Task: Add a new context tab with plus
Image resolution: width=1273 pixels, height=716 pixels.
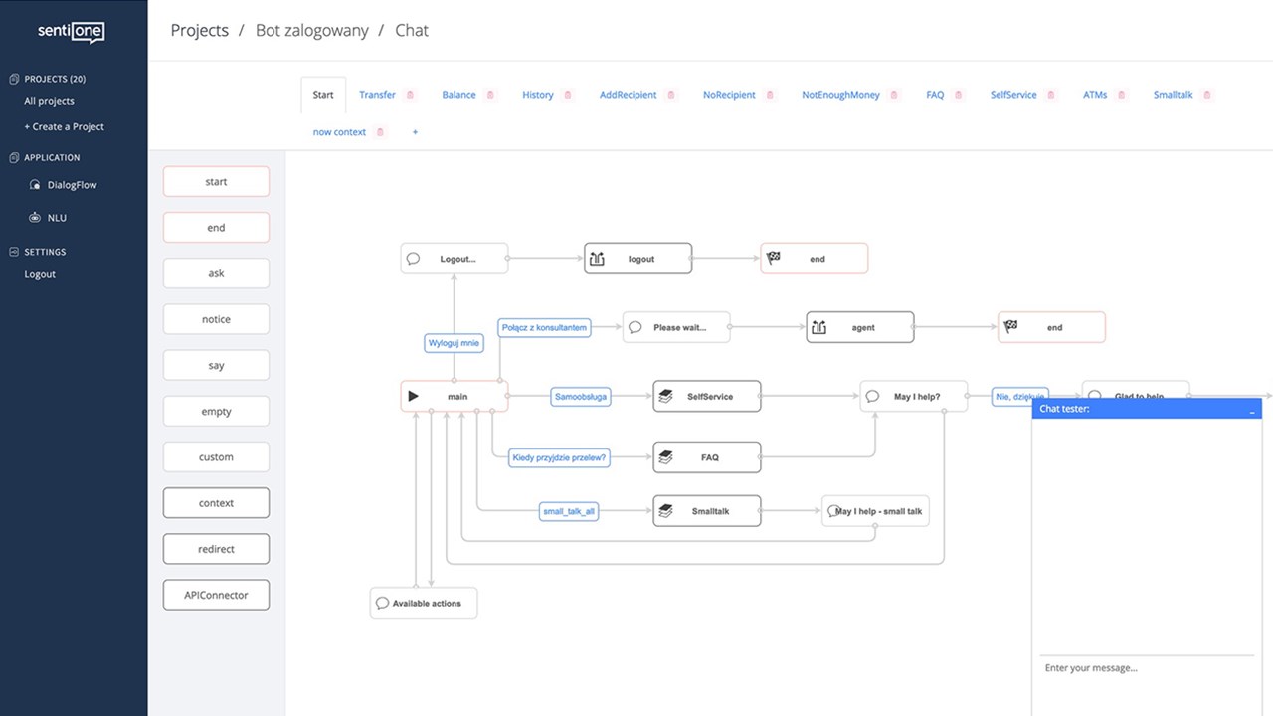Action: [x=415, y=132]
